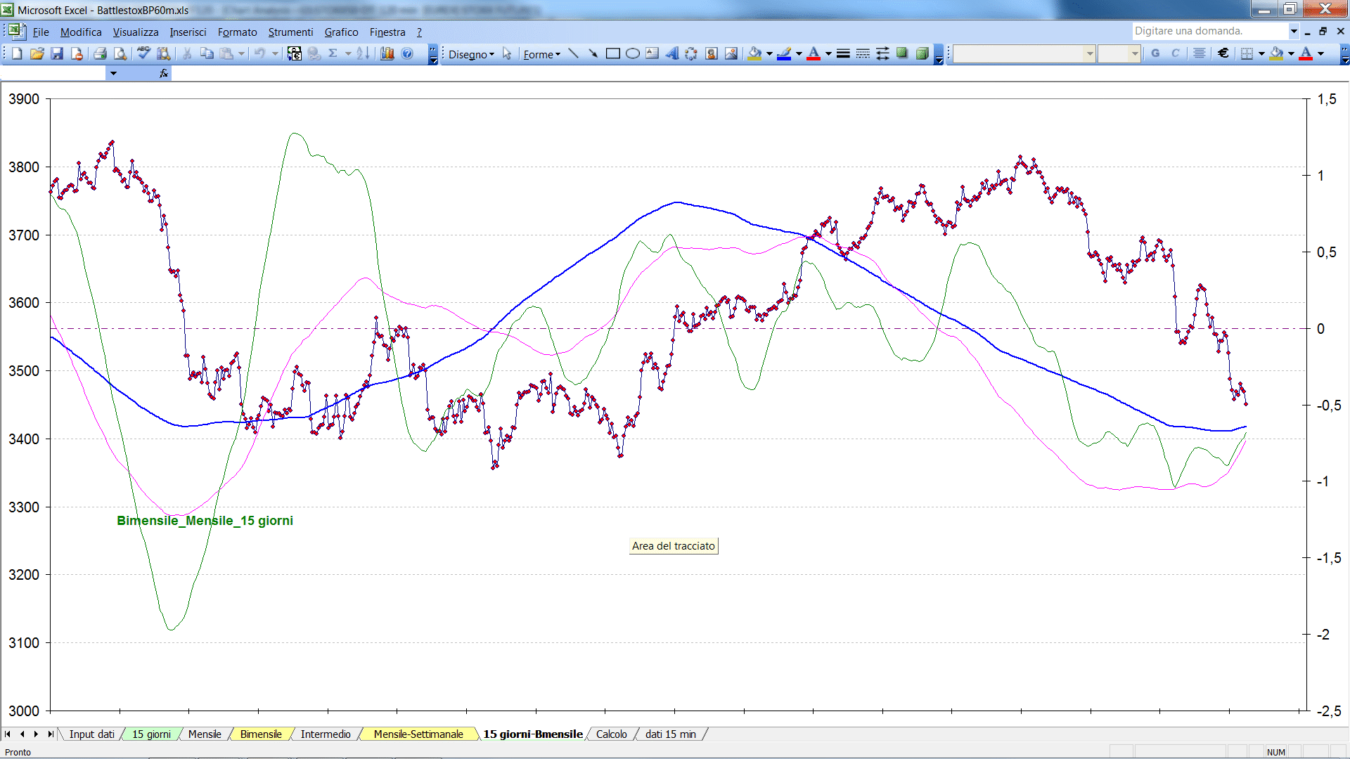This screenshot has width=1350, height=759.
Task: Apply Drawing toolbar Fill Color bucket swatch
Action: click(x=755, y=53)
